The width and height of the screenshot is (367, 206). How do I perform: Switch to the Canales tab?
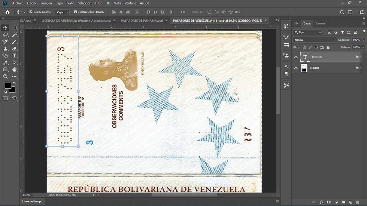321,23
